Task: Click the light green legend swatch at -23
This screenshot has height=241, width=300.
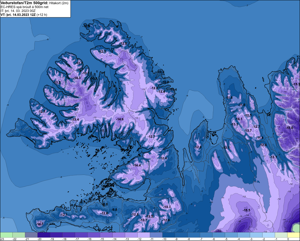Action: pyautogui.click(x=6, y=235)
